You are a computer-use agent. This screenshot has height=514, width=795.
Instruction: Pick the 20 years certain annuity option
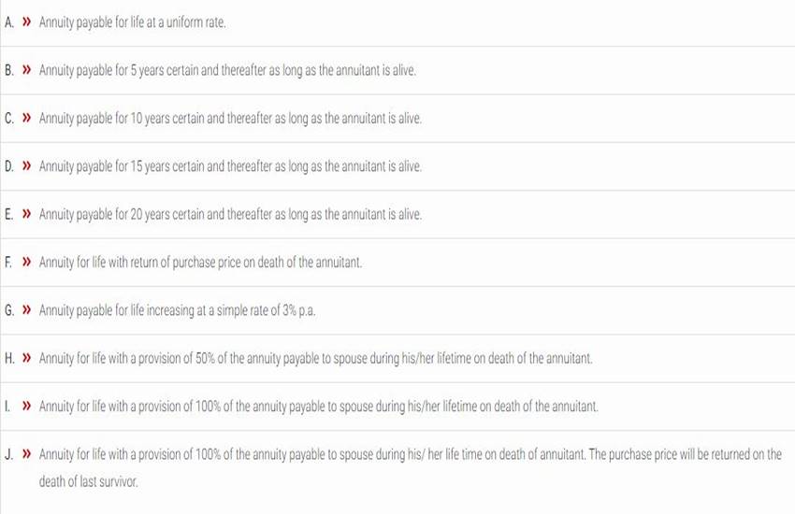click(230, 215)
